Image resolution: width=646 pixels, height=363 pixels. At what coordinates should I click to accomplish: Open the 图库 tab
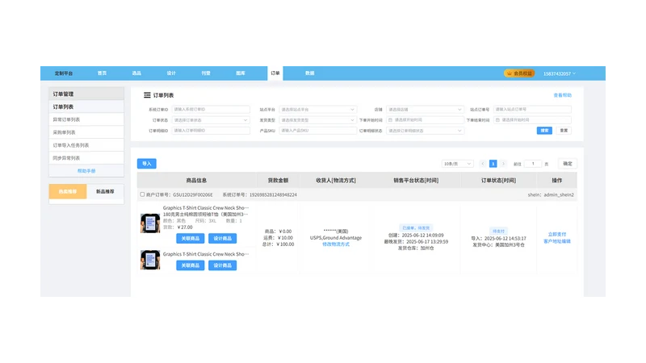(x=241, y=73)
